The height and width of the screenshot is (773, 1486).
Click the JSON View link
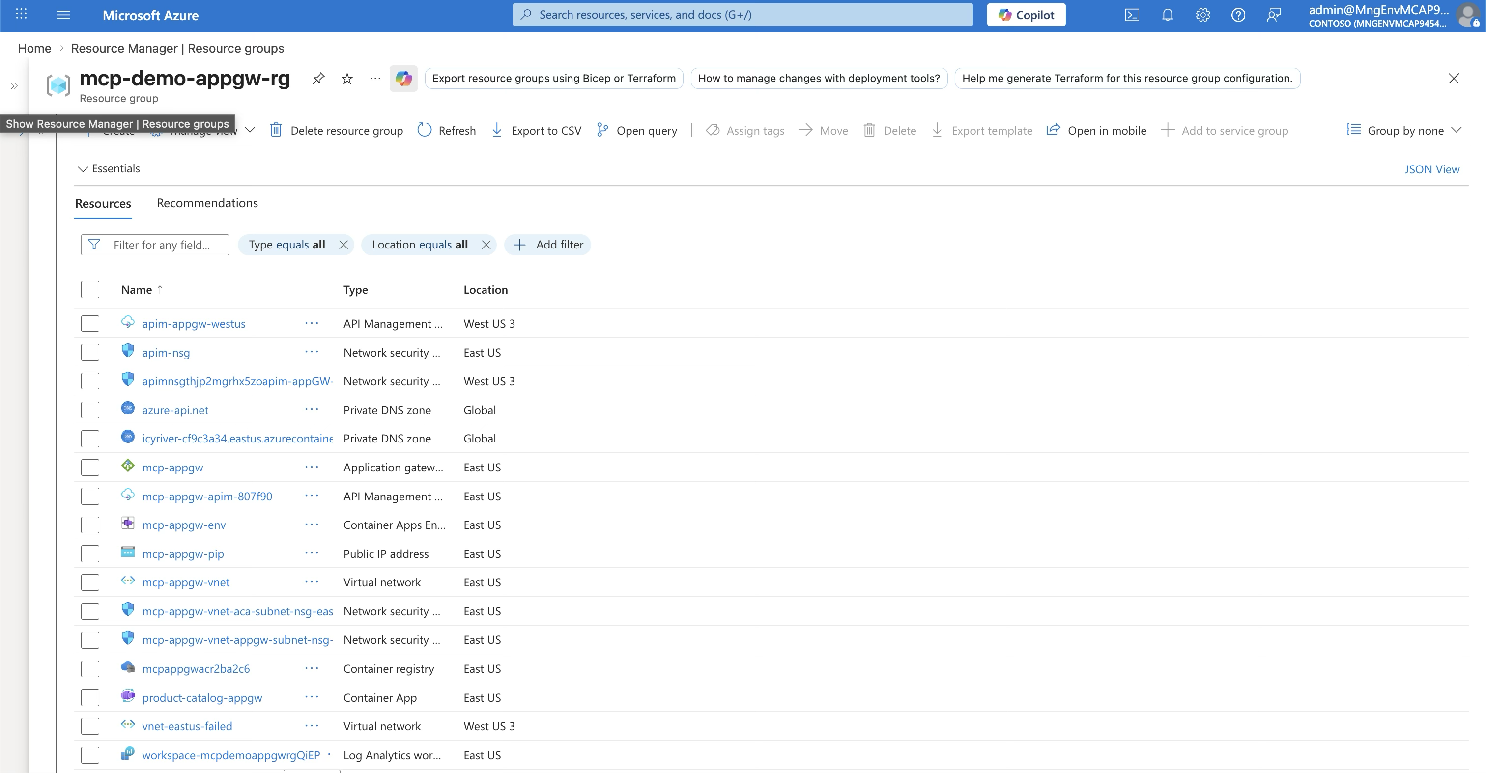pos(1431,169)
